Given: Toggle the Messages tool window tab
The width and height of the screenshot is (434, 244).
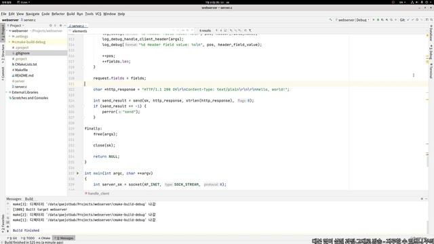Looking at the screenshot, I should pos(64,238).
